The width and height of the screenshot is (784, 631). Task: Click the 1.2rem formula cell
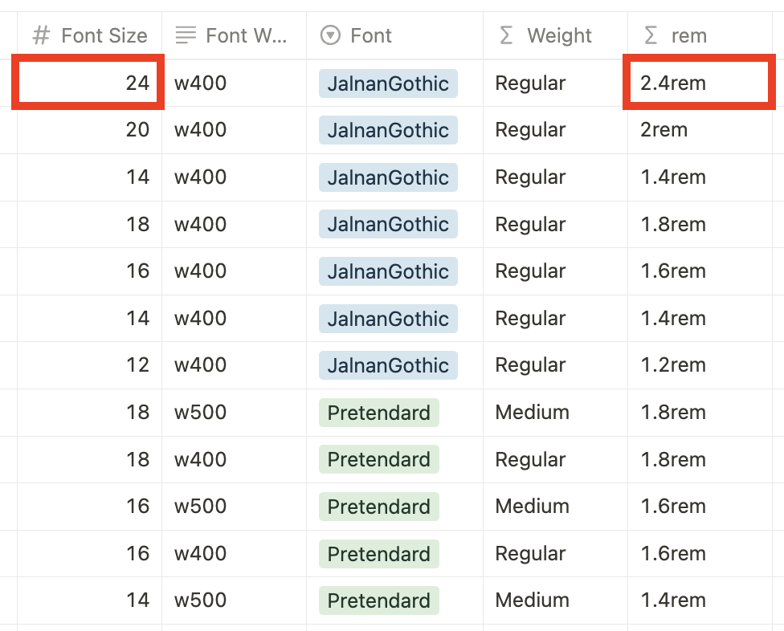[700, 365]
